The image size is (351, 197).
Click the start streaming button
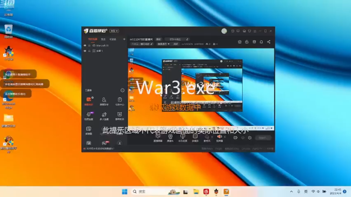click(x=263, y=138)
